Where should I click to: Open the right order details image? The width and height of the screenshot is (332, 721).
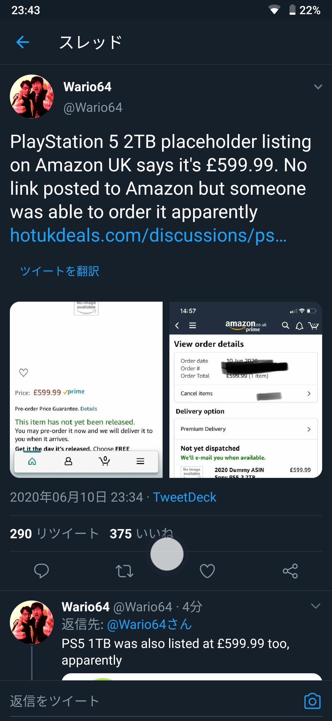coord(246,390)
